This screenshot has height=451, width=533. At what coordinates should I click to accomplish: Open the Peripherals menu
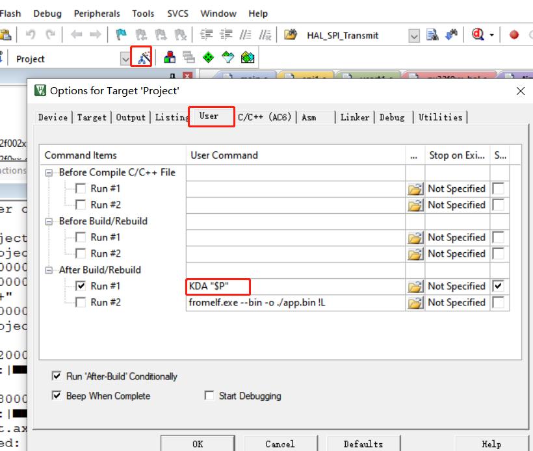[97, 13]
